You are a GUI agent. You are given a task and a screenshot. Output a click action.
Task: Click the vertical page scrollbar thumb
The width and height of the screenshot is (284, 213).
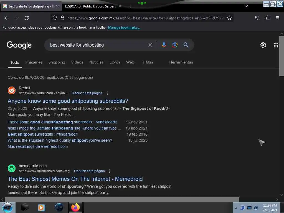pos(282,56)
